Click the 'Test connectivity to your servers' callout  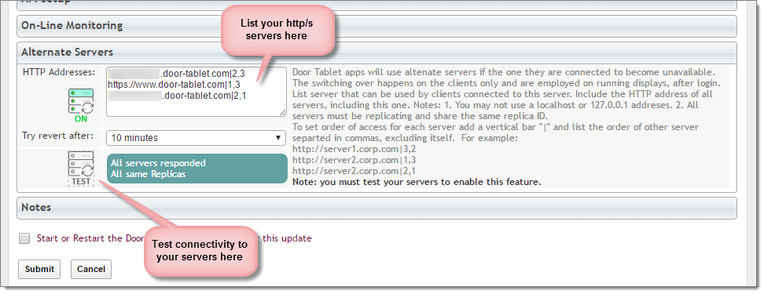pos(200,250)
